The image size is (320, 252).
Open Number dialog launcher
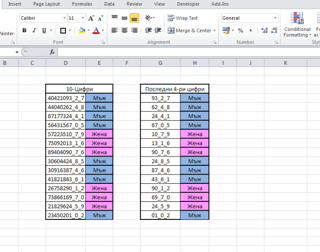276,42
